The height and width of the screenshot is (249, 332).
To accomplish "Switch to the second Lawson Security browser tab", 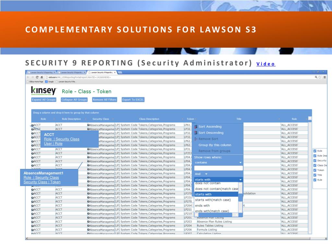I will point(72,72).
